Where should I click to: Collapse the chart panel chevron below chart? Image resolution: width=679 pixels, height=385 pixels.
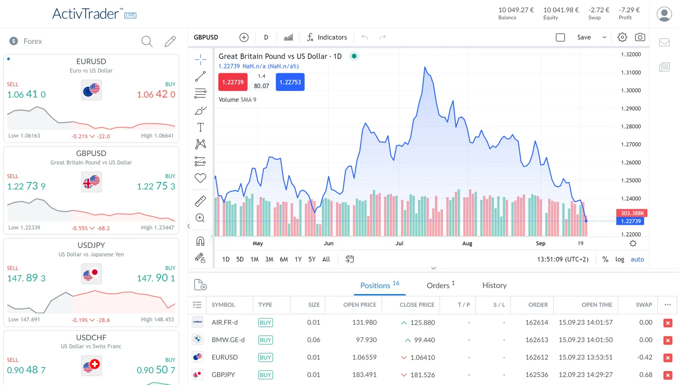pos(433,268)
